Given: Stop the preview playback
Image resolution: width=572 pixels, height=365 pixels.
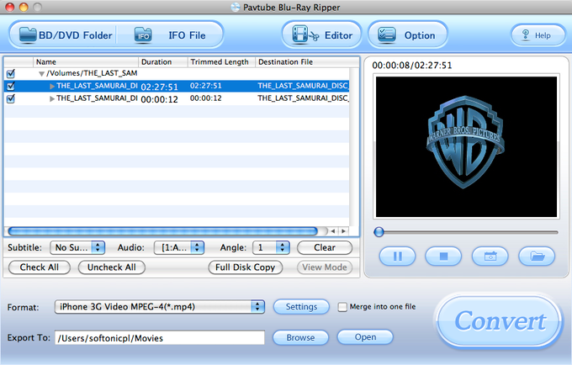Looking at the screenshot, I should tap(443, 257).
